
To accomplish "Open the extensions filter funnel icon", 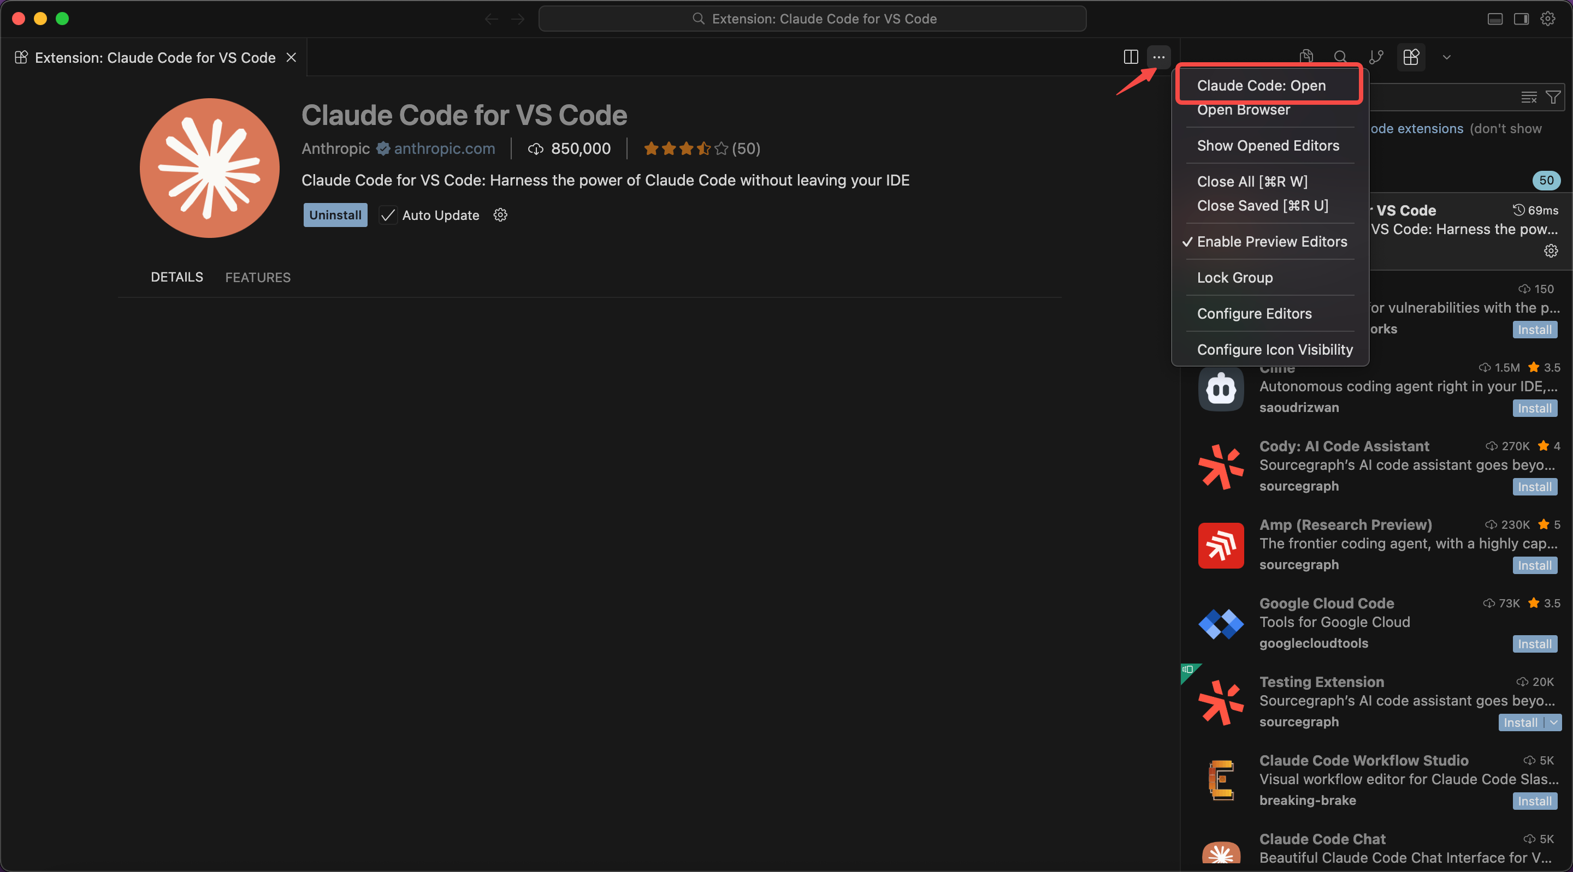I will 1552,97.
